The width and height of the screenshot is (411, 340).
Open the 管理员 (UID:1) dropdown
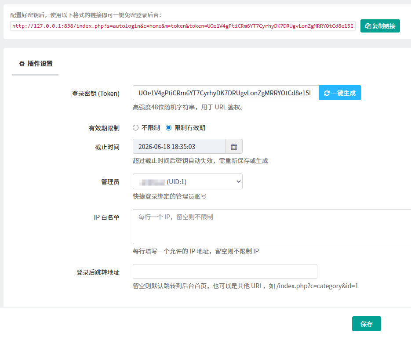pos(187,181)
